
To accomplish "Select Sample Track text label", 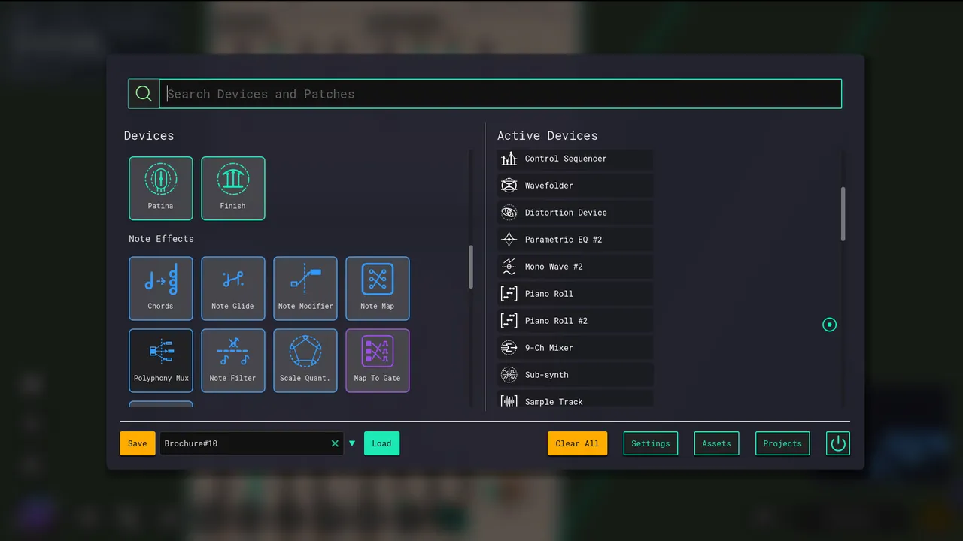I will pyautogui.click(x=554, y=402).
